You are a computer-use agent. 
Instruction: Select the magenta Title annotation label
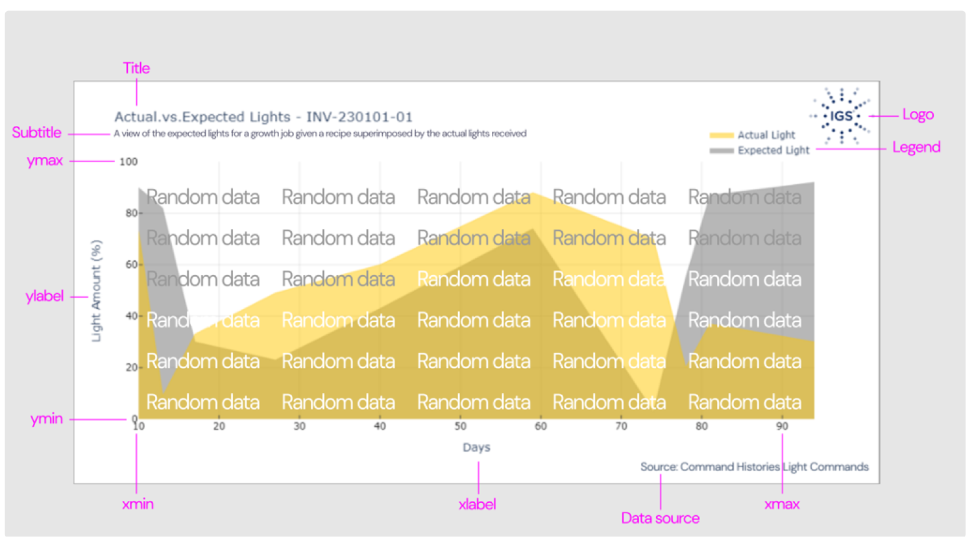click(136, 68)
